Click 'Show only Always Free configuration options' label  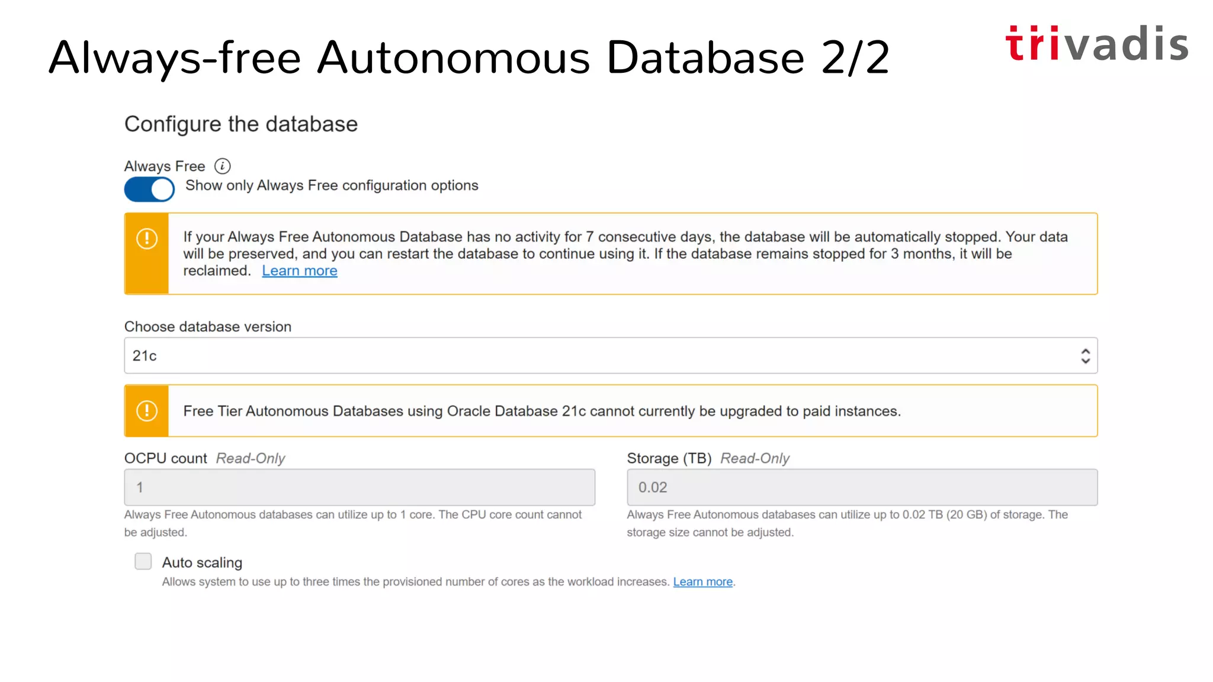point(332,186)
